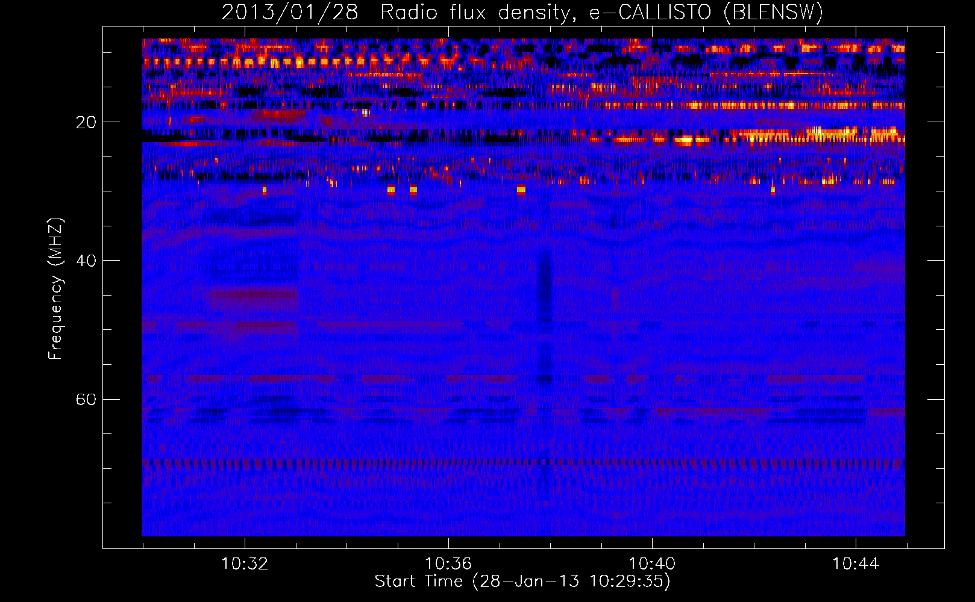Click the striped horizontal interference line near 69 MHz
The height and width of the screenshot is (602, 975).
(x=523, y=462)
